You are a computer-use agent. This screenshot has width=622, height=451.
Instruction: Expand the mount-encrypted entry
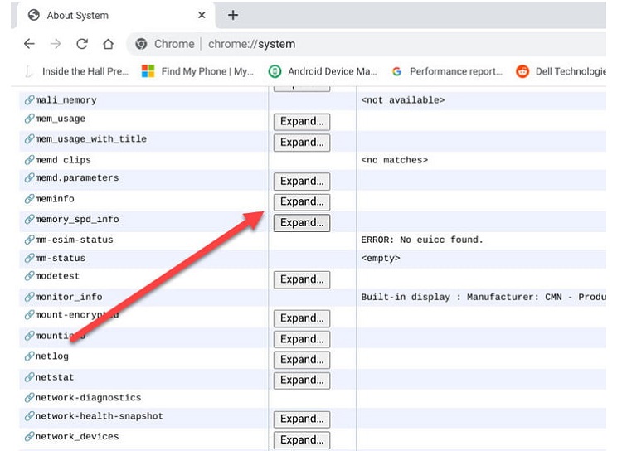pyautogui.click(x=302, y=318)
